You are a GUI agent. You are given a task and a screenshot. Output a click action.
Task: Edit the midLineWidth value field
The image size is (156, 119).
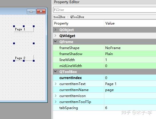(x=130, y=66)
